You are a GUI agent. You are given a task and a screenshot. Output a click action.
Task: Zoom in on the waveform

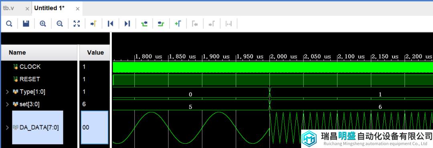[43, 24]
